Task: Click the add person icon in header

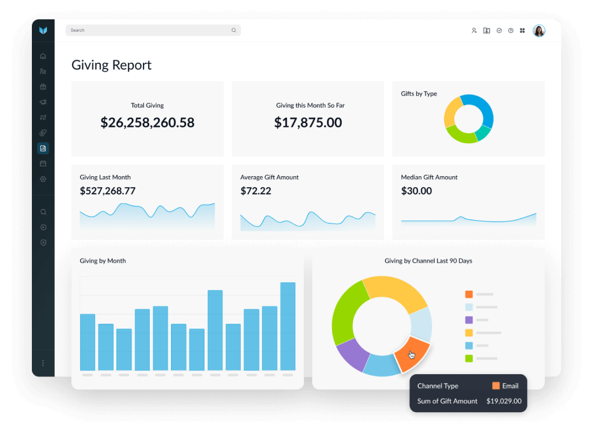Action: [474, 31]
